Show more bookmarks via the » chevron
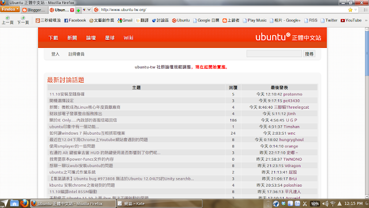This screenshot has width=369, height=208. (x=366, y=21)
